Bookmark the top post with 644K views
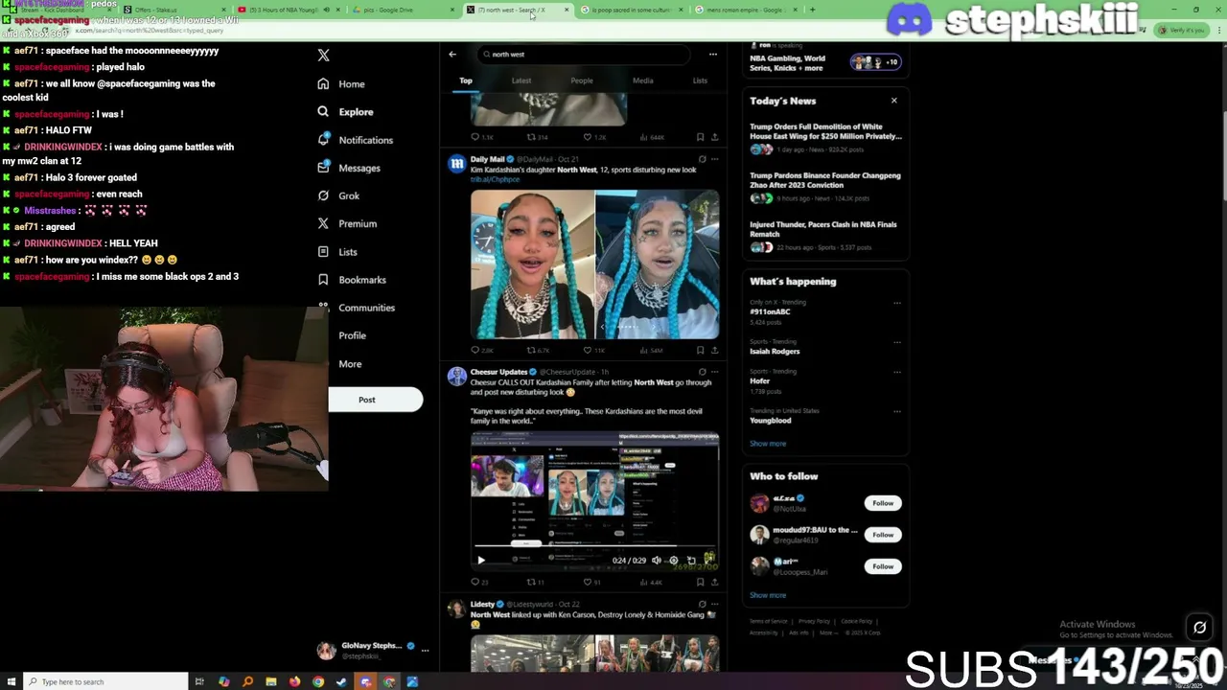Viewport: 1227px width, 690px height. tap(700, 137)
